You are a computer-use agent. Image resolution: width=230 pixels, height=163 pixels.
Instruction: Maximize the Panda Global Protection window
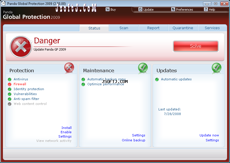pos(215,3)
